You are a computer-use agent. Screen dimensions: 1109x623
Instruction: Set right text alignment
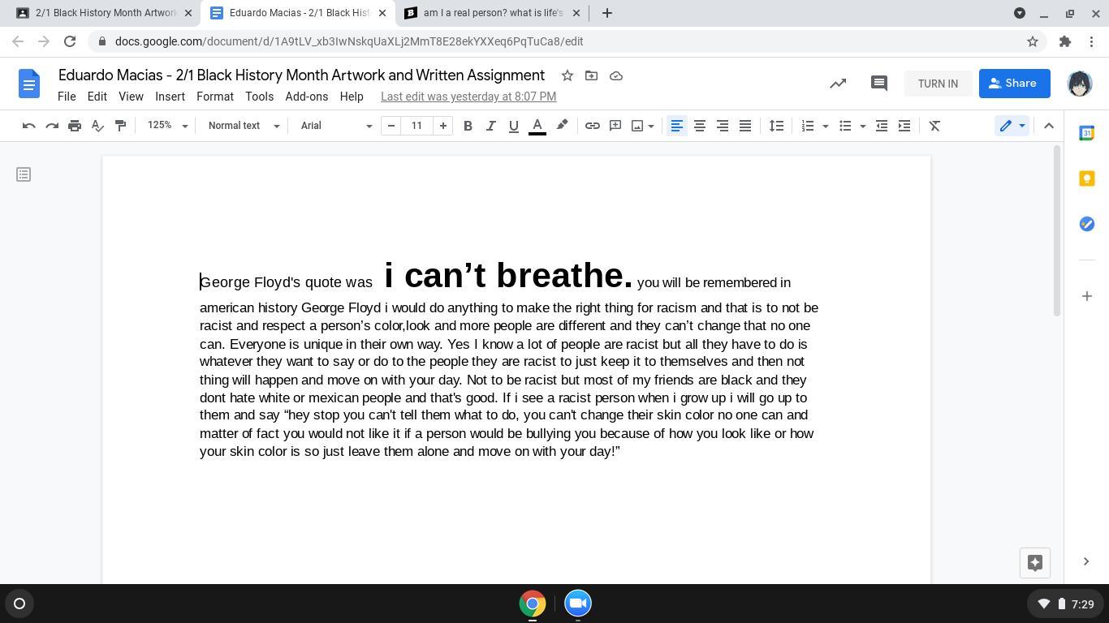point(722,126)
